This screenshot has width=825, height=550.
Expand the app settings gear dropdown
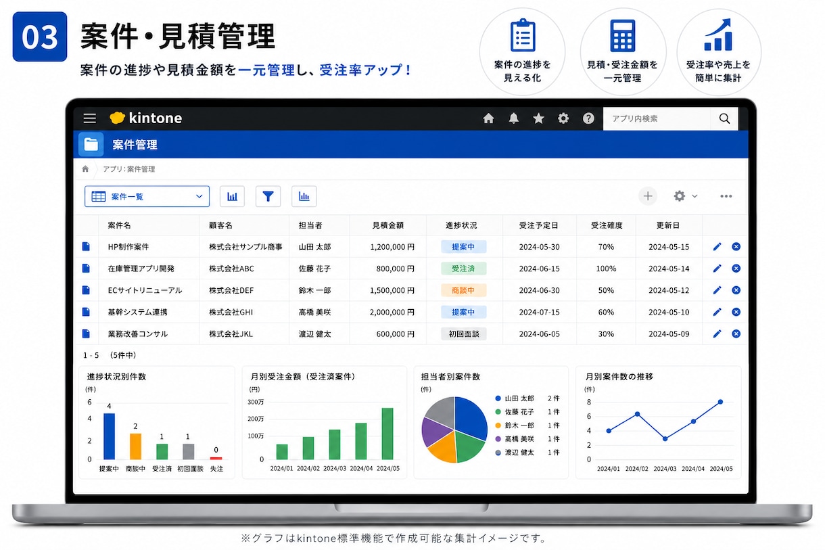click(685, 196)
